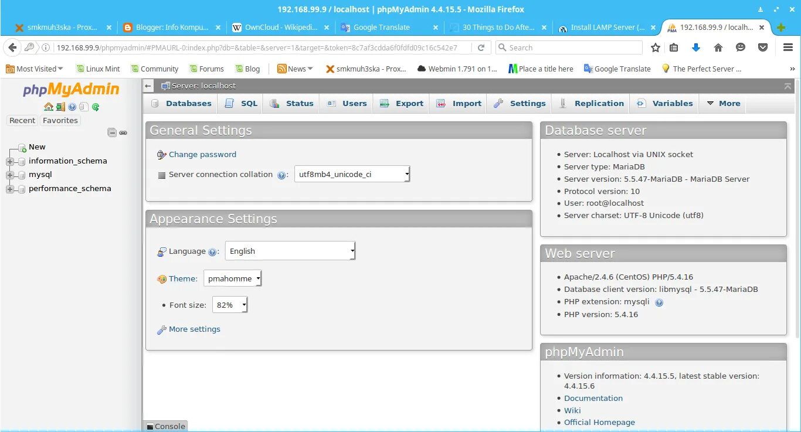Screen dimensions: 801x432
Task: Click the bookmark star icon
Action: coord(656,47)
